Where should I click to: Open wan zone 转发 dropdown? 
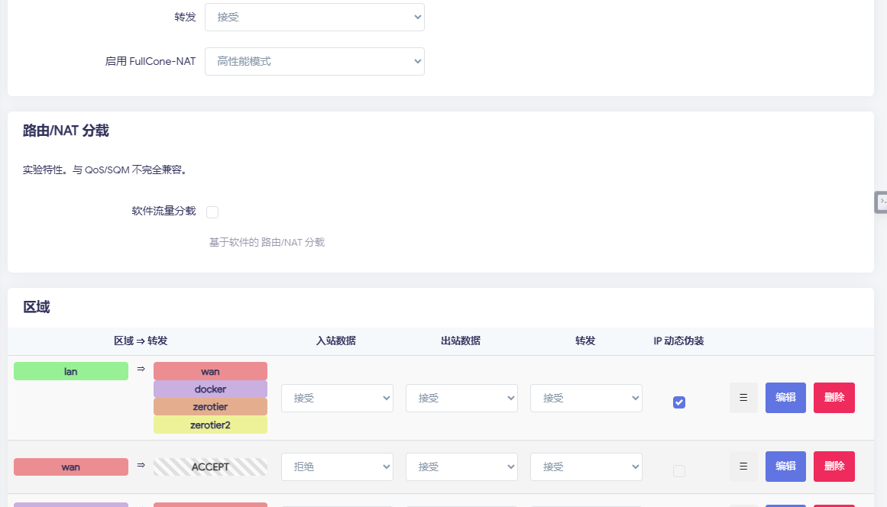(x=586, y=467)
